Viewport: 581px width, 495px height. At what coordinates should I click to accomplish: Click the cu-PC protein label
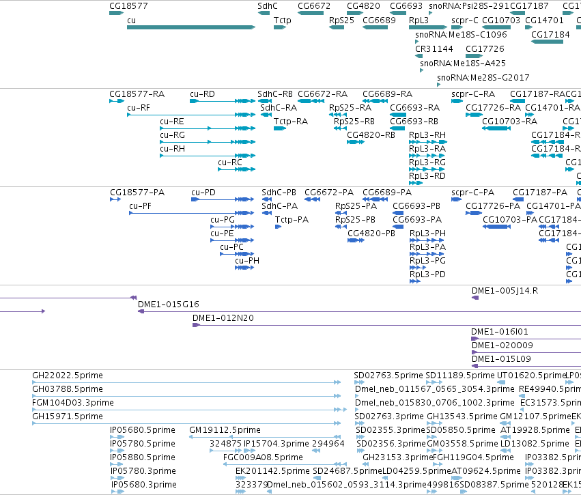[231, 247]
